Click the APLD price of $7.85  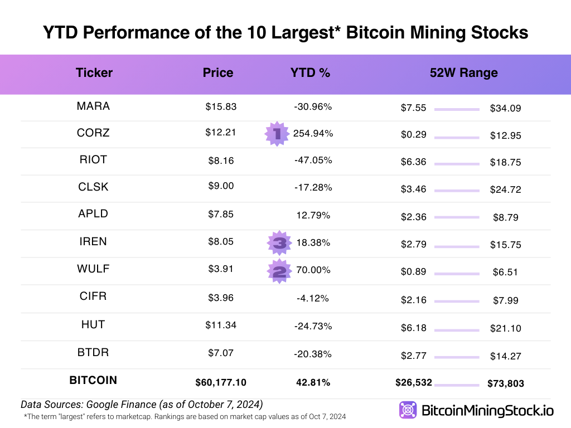[220, 214]
